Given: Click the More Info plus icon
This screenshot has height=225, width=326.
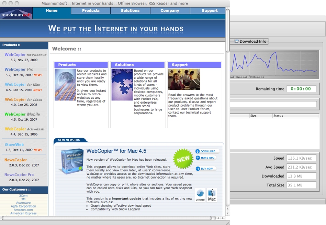Looking at the screenshot, I should [198, 158].
